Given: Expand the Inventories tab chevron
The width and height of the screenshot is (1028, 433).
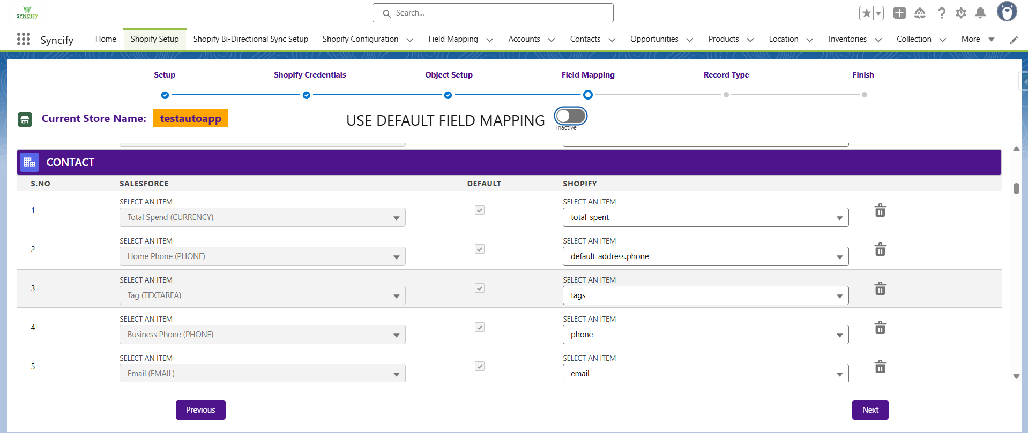Looking at the screenshot, I should [878, 40].
